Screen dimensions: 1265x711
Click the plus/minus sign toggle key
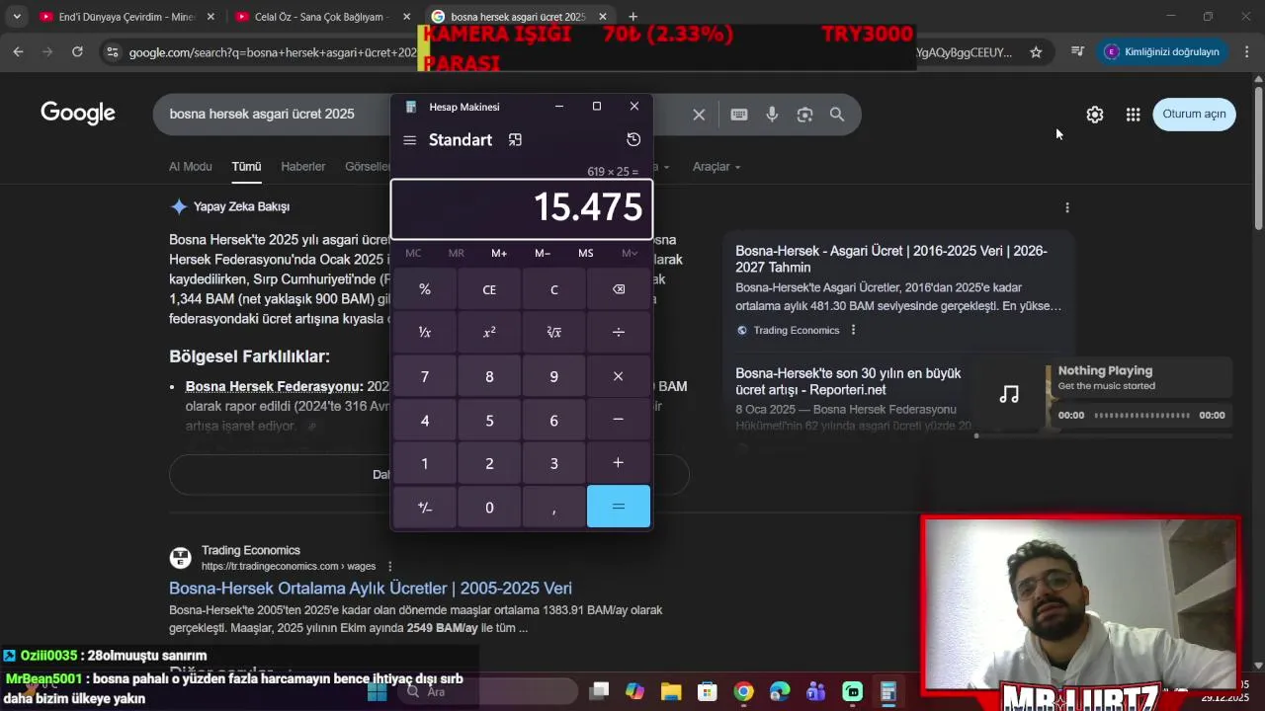[425, 507]
